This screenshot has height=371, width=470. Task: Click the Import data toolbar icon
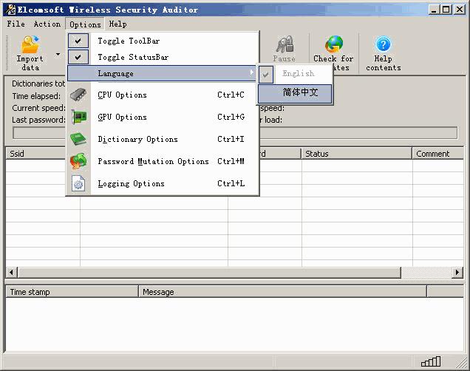click(x=30, y=46)
